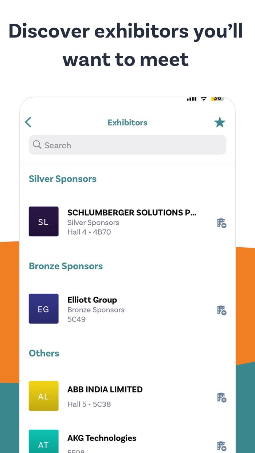Focus the Search exhibitors field
Viewport: 255px width, 453px height.
(131, 145)
